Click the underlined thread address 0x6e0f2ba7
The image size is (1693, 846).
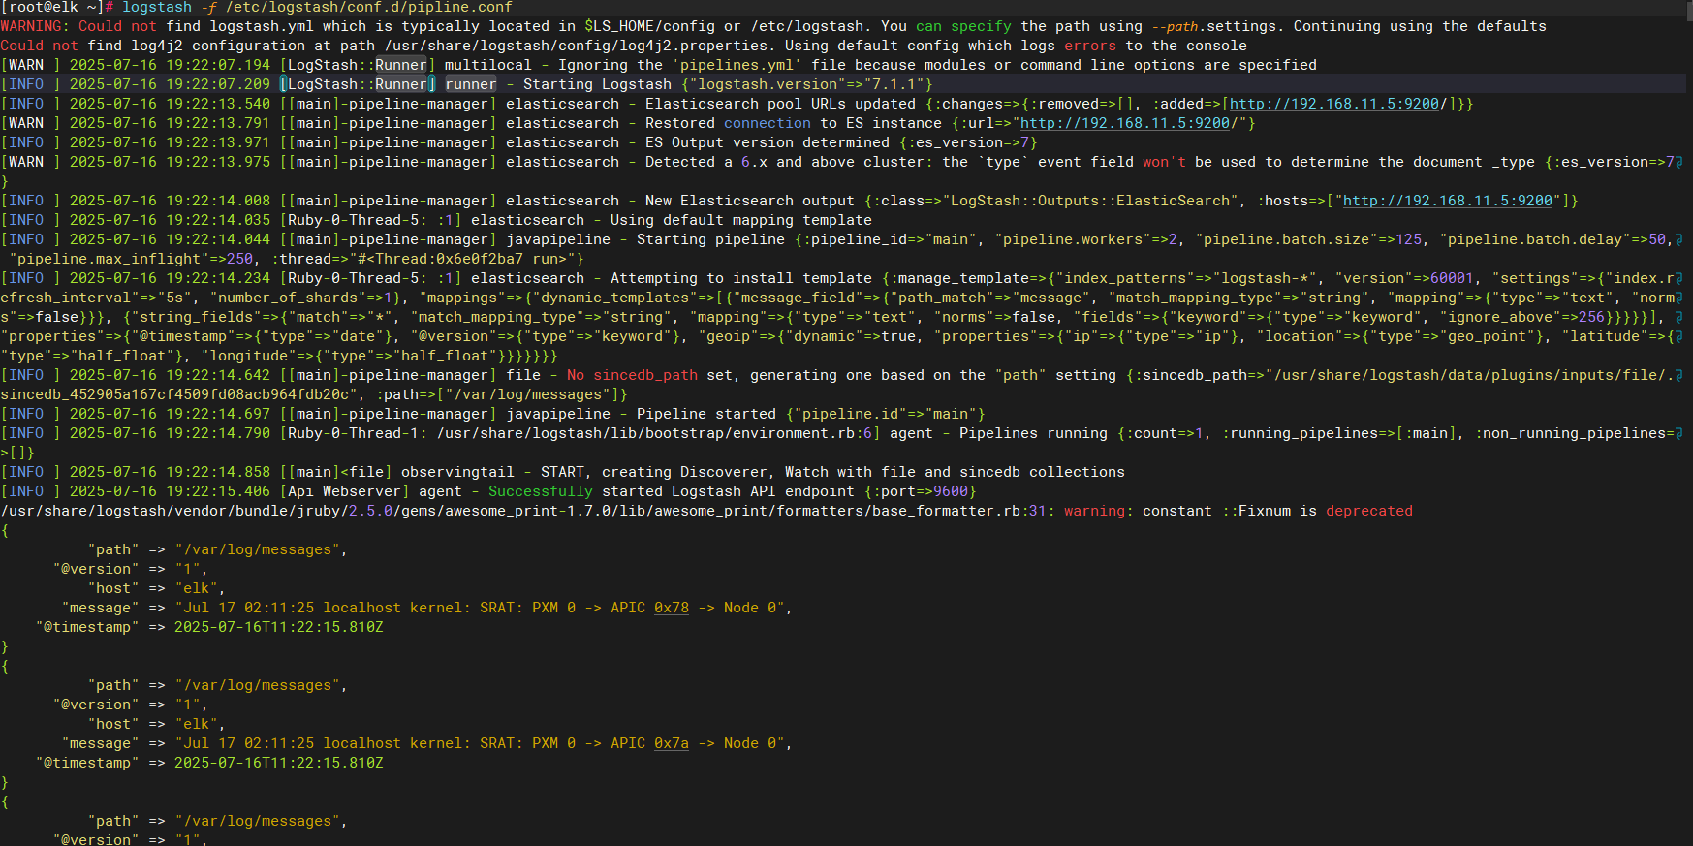(x=479, y=259)
